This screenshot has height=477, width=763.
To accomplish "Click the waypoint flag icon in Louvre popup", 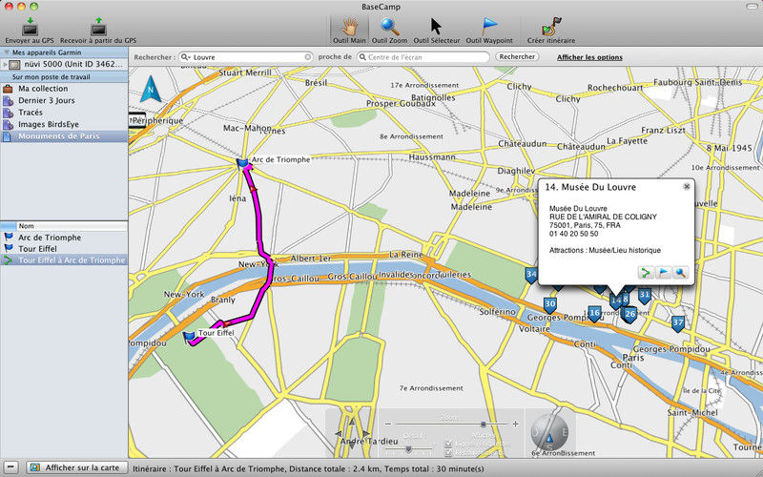I will tap(663, 273).
